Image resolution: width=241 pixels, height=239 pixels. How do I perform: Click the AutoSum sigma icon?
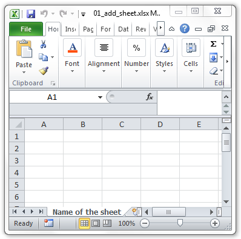click(x=213, y=44)
